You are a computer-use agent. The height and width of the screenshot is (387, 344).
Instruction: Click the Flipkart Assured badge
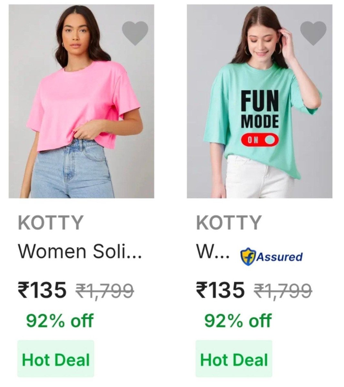(270, 257)
